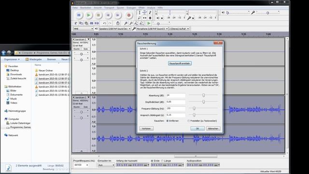Click the Vorhören preview button
309x174 pixels.
click(x=146, y=129)
